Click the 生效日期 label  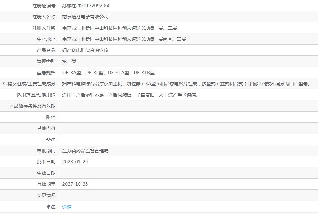46,173
